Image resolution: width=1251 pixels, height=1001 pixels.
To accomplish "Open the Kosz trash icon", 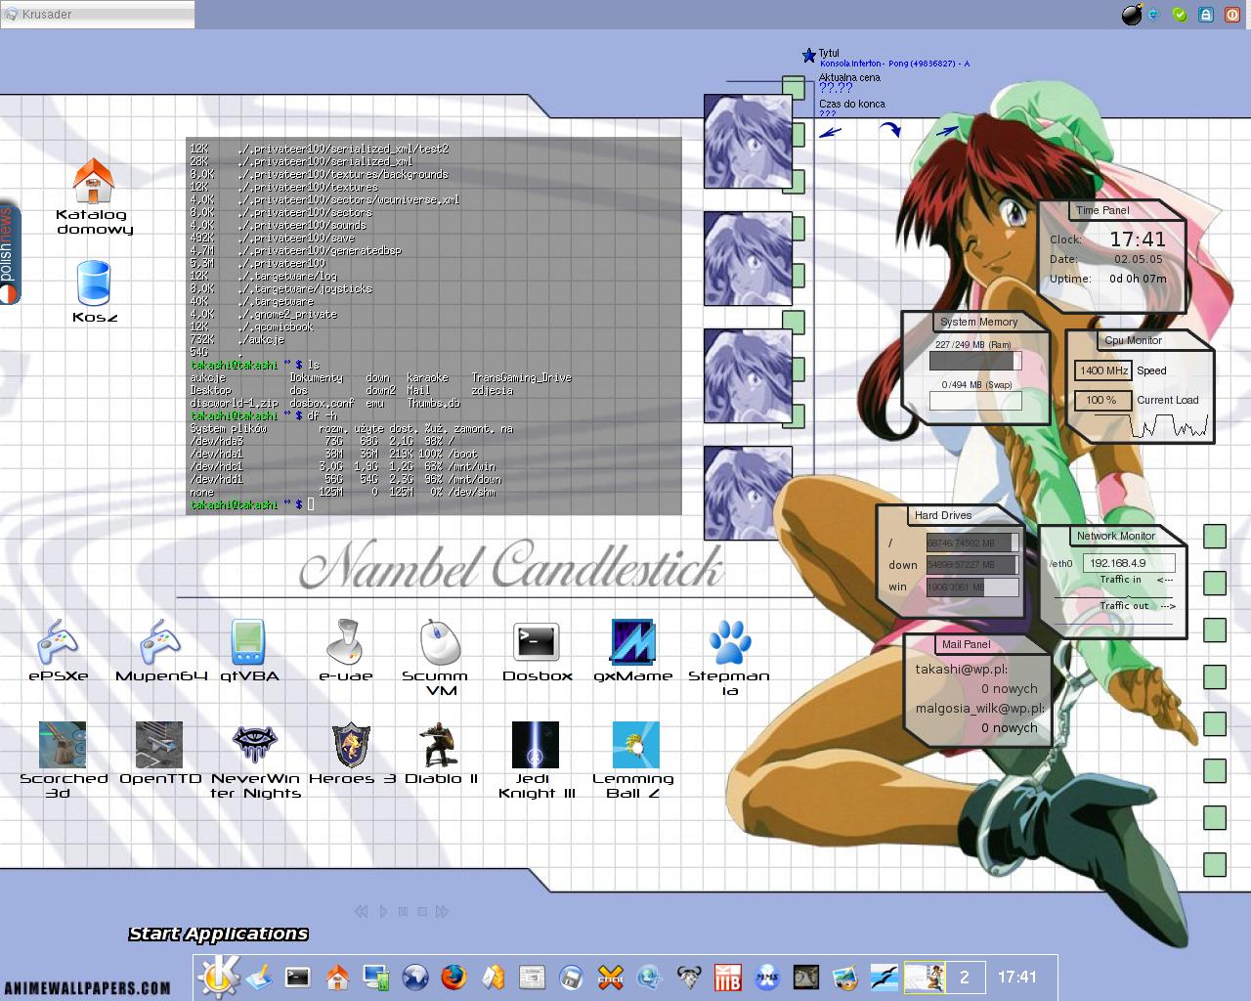I will (94, 283).
